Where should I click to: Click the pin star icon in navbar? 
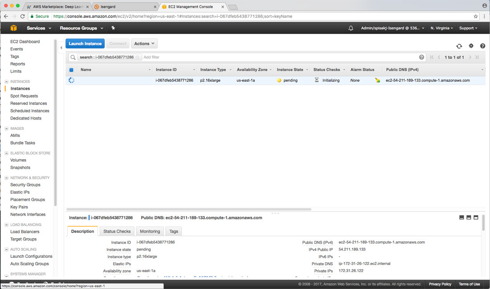[113, 28]
